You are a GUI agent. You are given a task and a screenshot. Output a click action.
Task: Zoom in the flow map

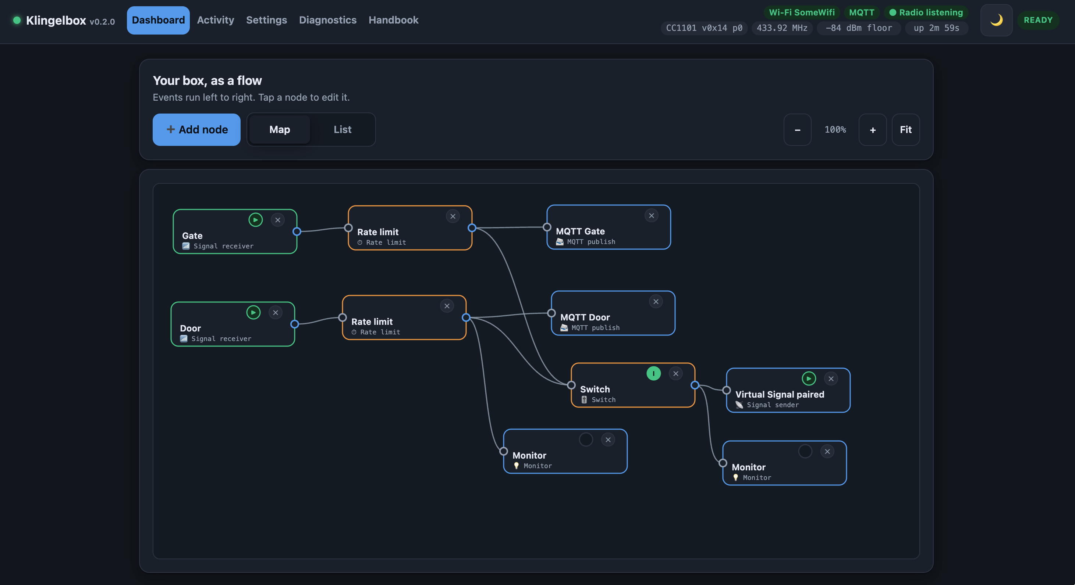(x=873, y=130)
